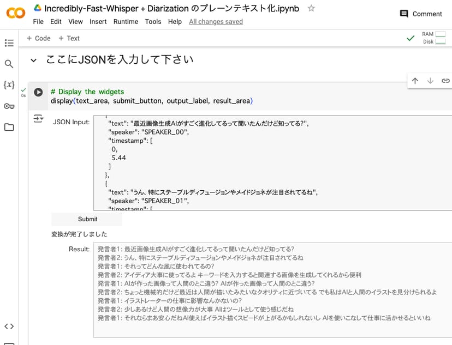Run the display widgets code cell
Image resolution: width=452 pixels, height=345 pixels.
(x=38, y=92)
